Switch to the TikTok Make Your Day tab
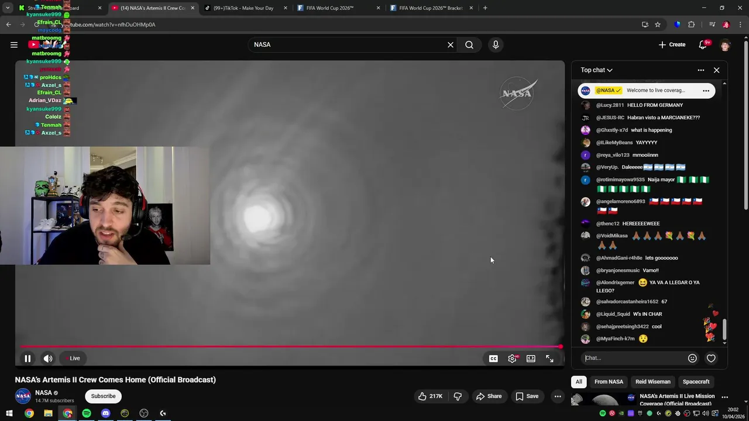The width and height of the screenshot is (749, 421). (x=246, y=8)
